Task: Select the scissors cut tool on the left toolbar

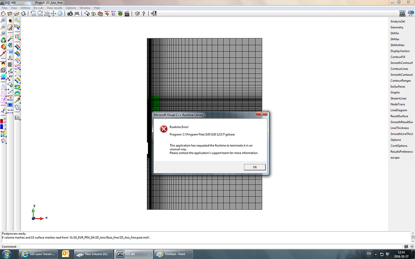Action: [x=3, y=110]
